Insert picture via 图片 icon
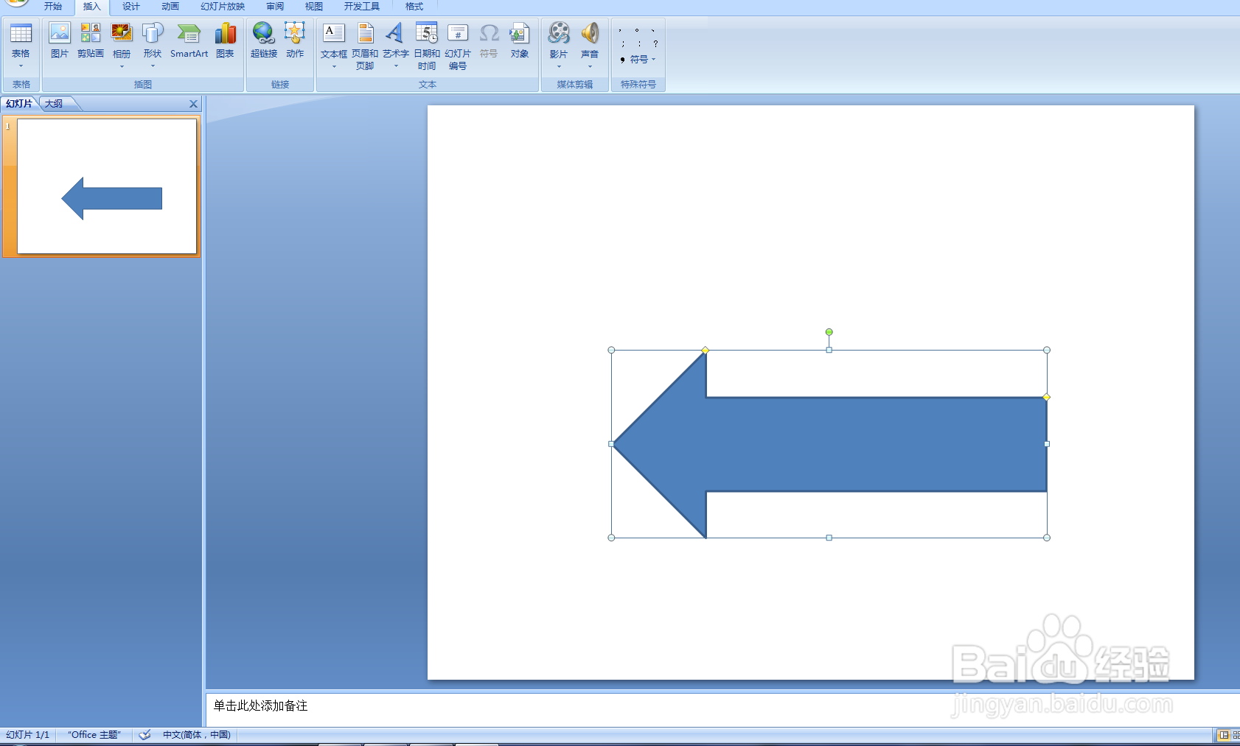Viewport: 1240px width, 746px height. pyautogui.click(x=59, y=33)
